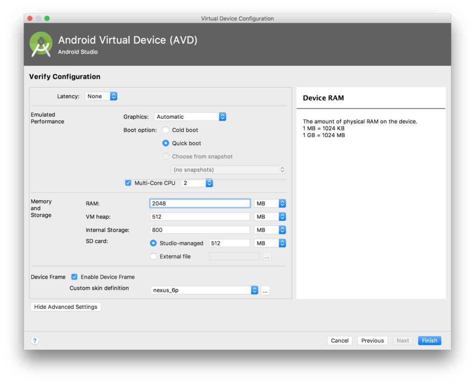Go back with Previous button
Viewport: 475px width, 384px height.
(x=372, y=341)
